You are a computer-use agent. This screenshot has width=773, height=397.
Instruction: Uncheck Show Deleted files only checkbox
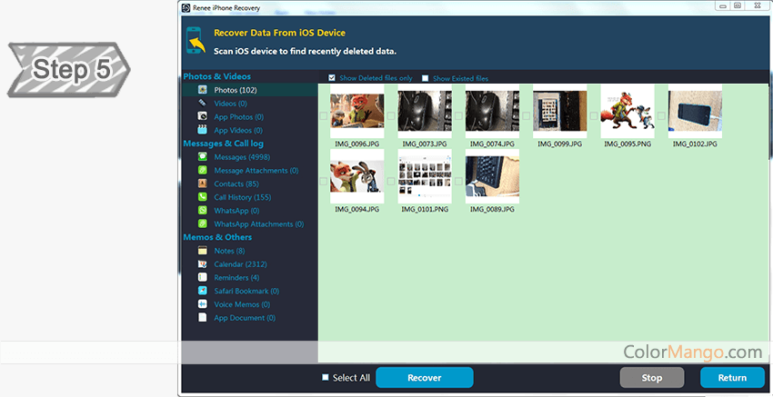click(x=332, y=78)
